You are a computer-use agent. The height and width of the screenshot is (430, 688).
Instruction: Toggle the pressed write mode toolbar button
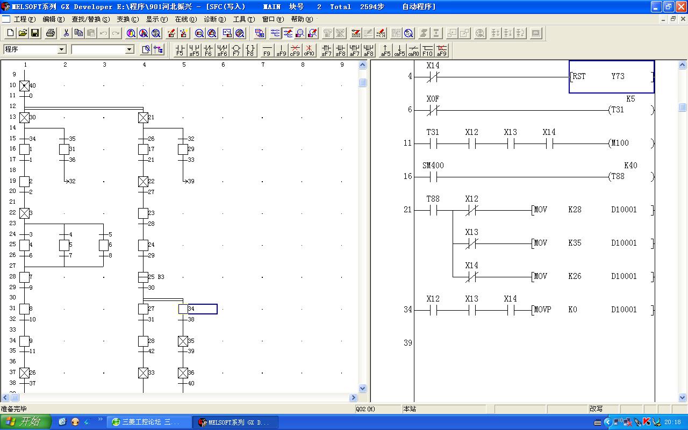(288, 33)
